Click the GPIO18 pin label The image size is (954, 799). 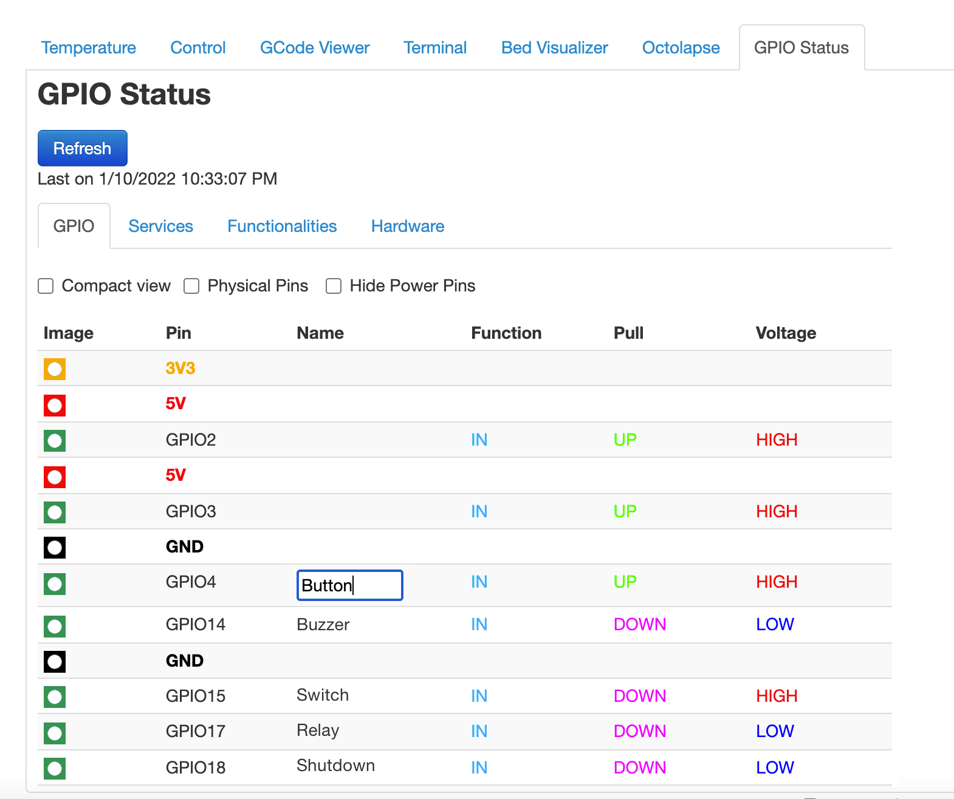[196, 767]
